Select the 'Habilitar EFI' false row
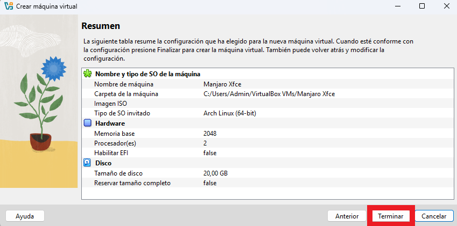The width and height of the screenshot is (457, 226). click(x=268, y=153)
